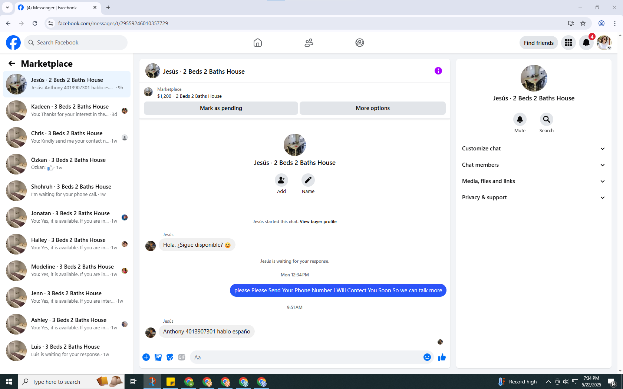623x389 pixels.
Task: Select Jesús 2 Beds chat
Action: point(67,84)
